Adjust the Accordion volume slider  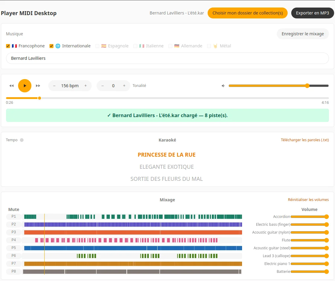click(310, 217)
